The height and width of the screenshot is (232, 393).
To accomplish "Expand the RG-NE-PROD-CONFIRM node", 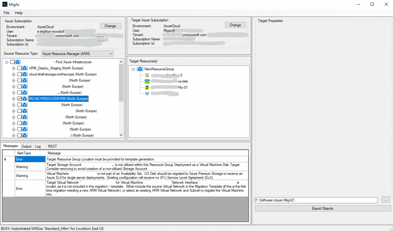I will click(x=13, y=99).
